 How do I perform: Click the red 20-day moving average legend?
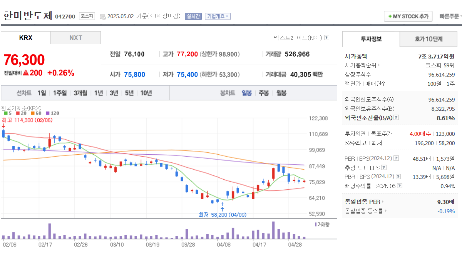(x=20, y=113)
